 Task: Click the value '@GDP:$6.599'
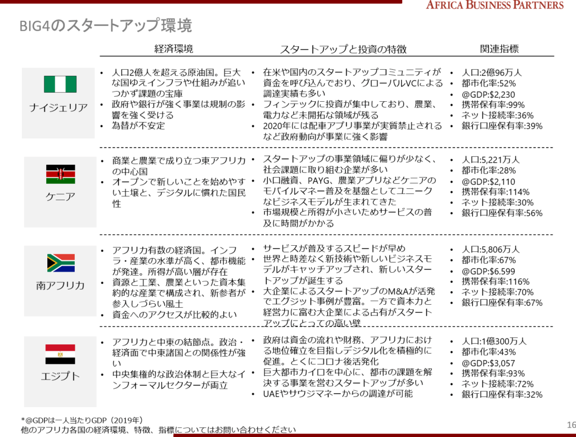[x=488, y=271]
